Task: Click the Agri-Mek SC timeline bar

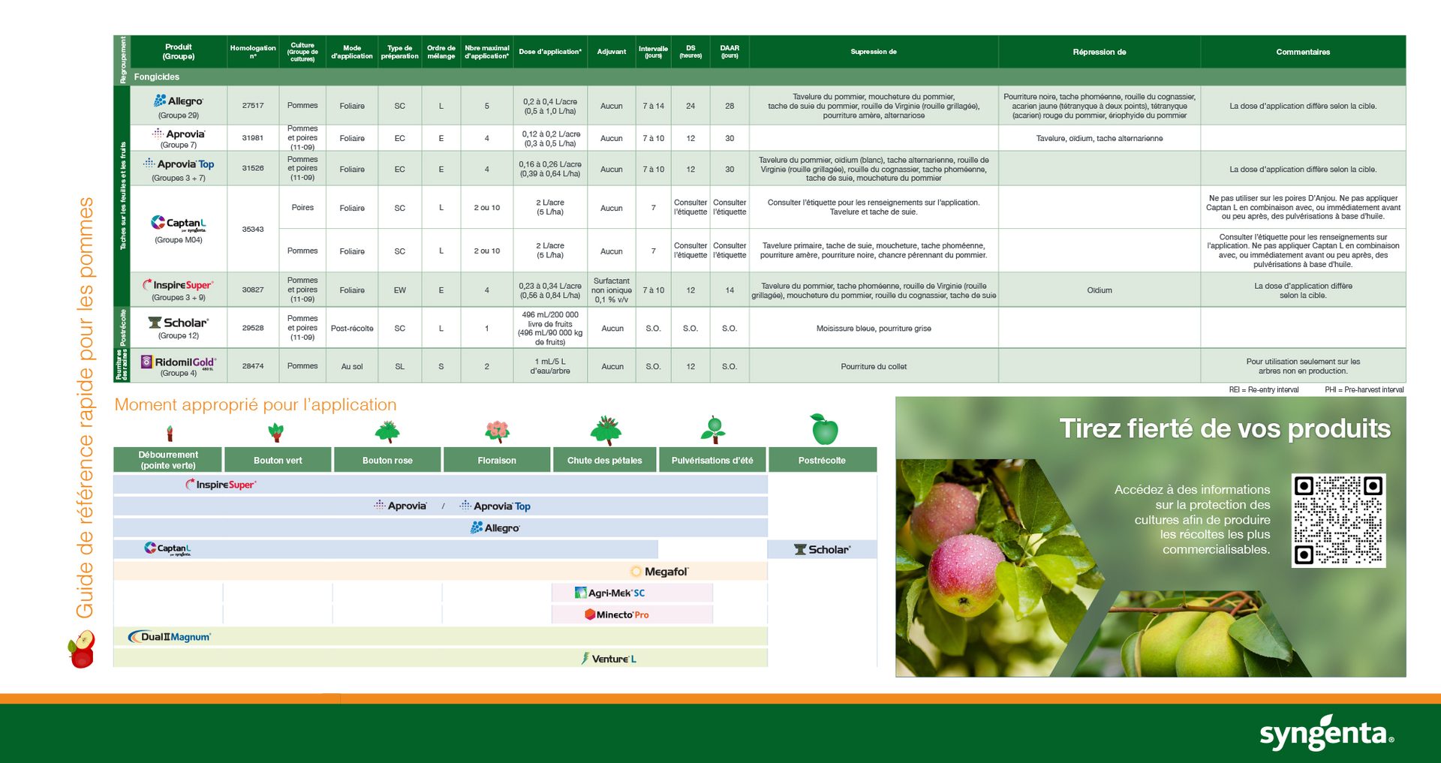Action: click(610, 592)
